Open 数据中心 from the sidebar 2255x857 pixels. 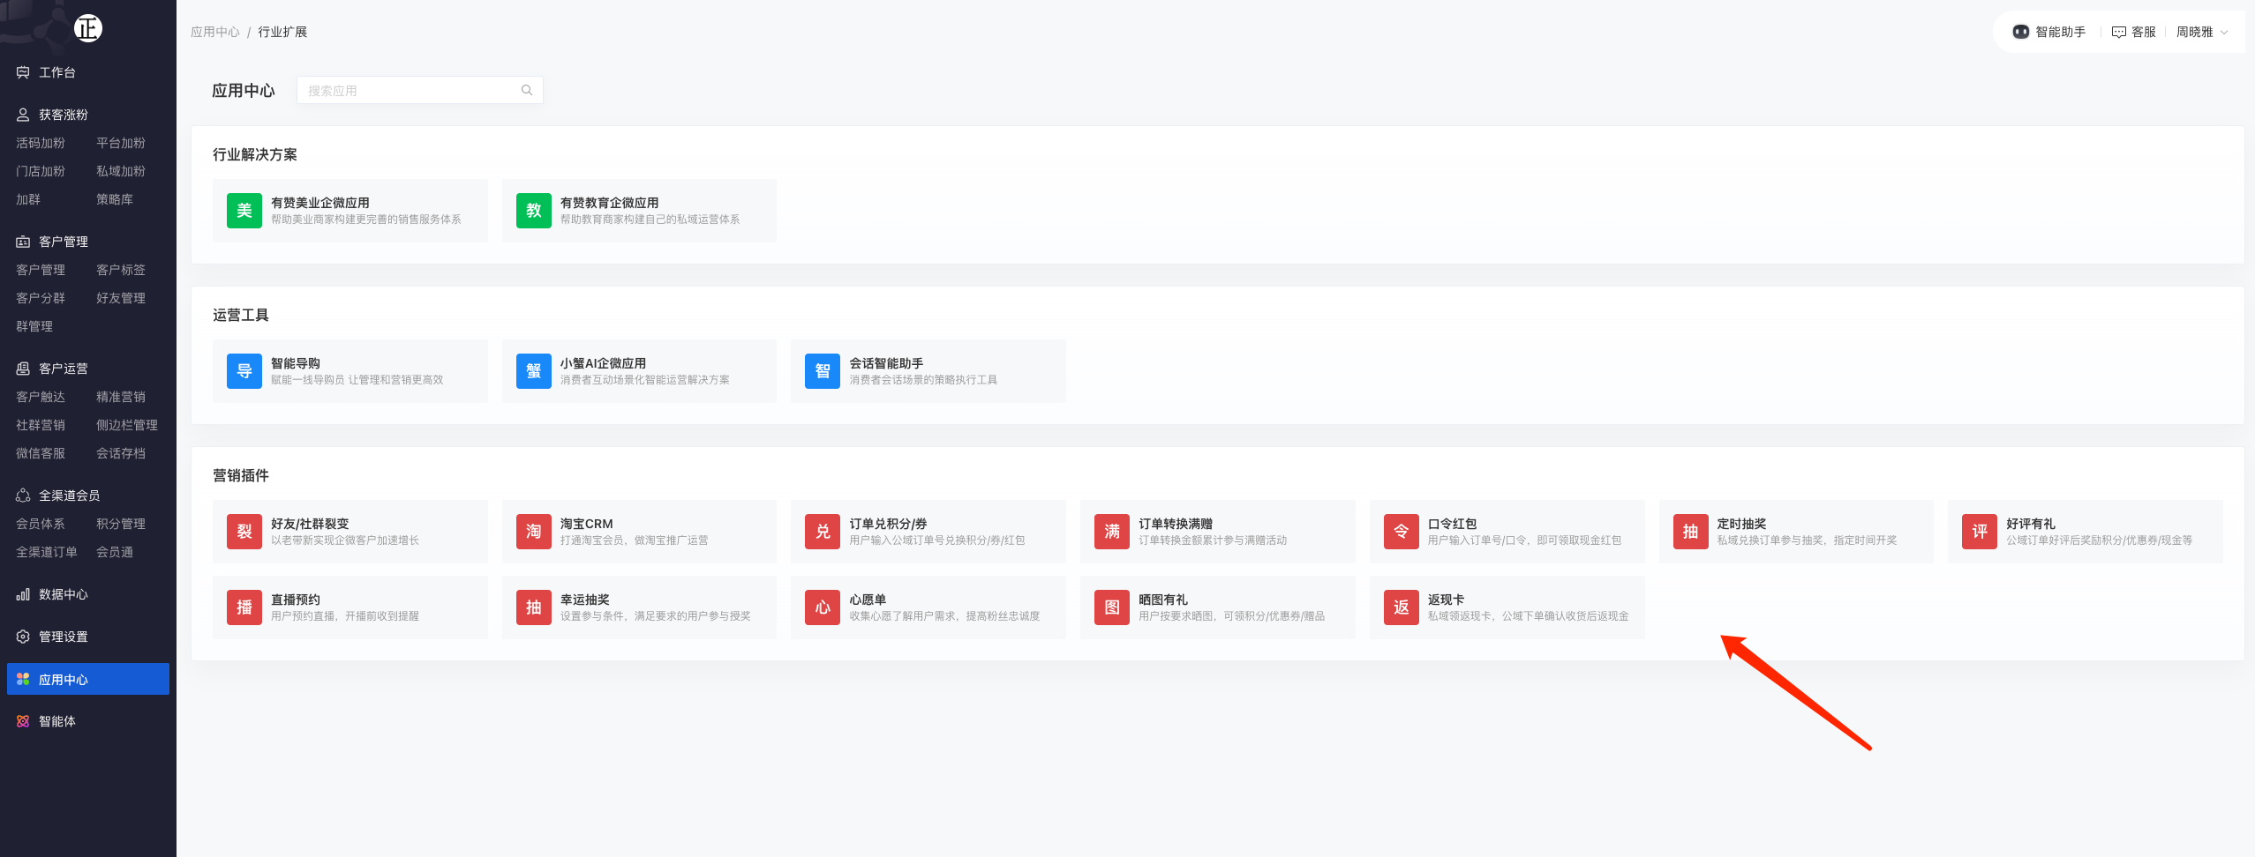tap(63, 594)
